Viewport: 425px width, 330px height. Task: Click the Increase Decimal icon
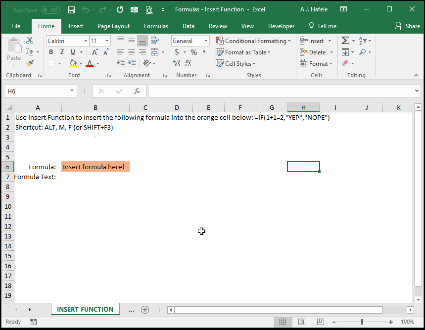coord(176,63)
